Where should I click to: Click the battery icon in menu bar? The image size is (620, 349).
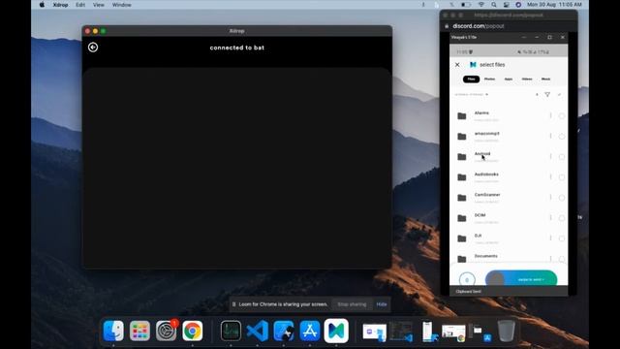pyautogui.click(x=466, y=5)
